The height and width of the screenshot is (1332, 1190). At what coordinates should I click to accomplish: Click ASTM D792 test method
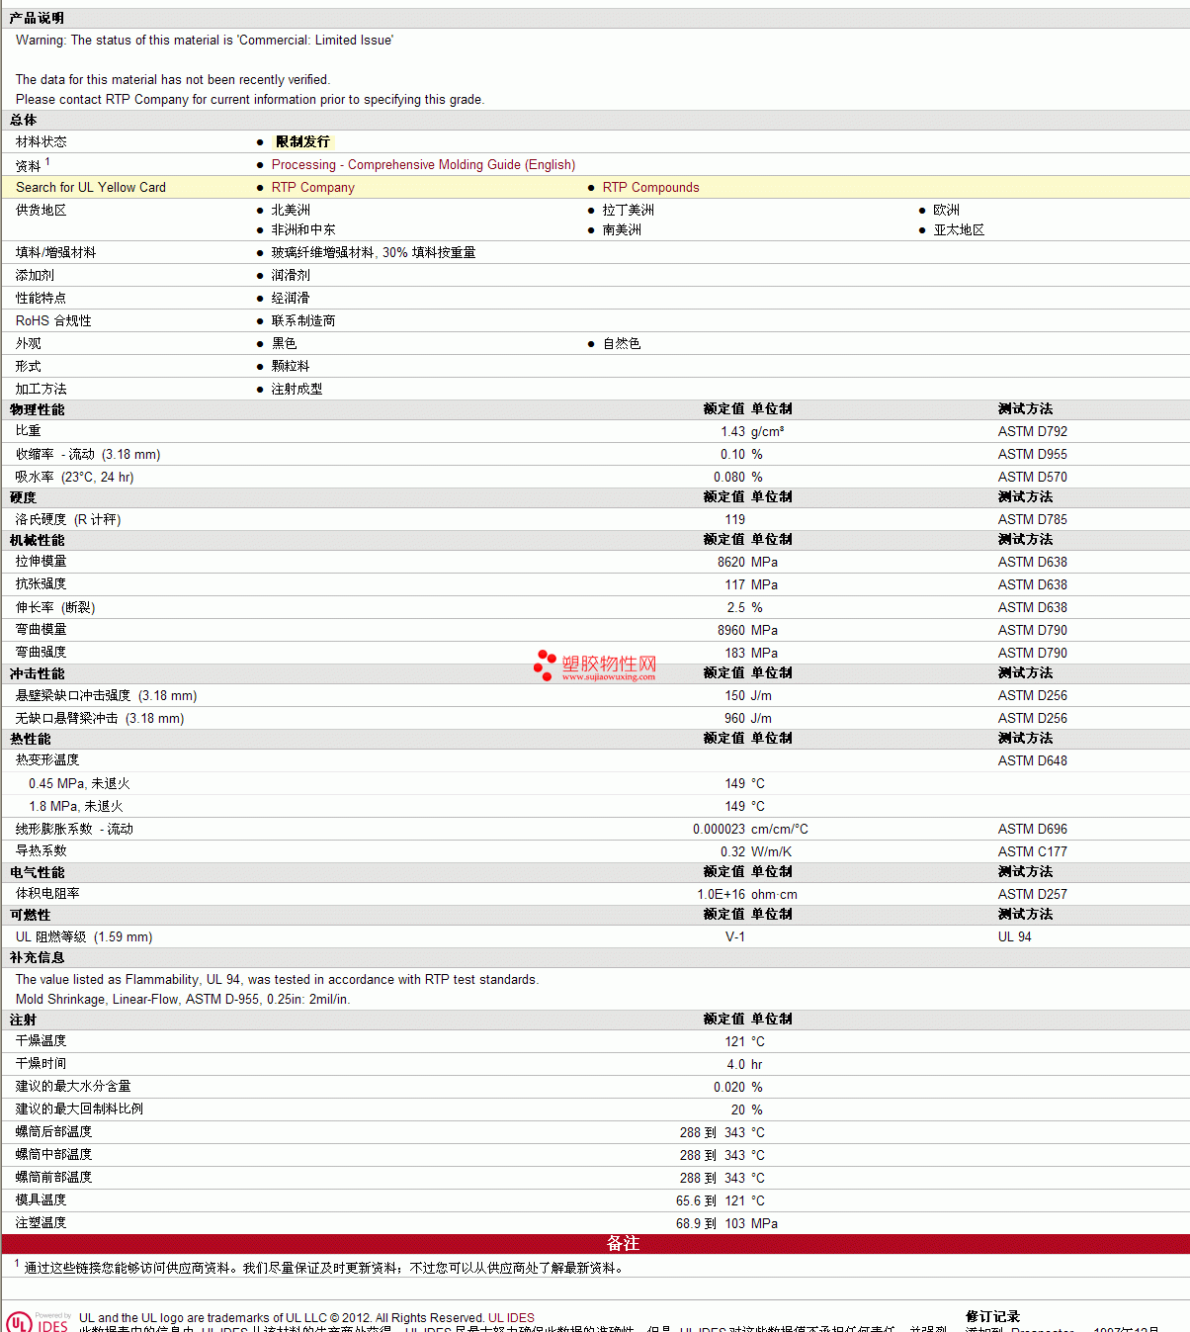tap(1033, 432)
